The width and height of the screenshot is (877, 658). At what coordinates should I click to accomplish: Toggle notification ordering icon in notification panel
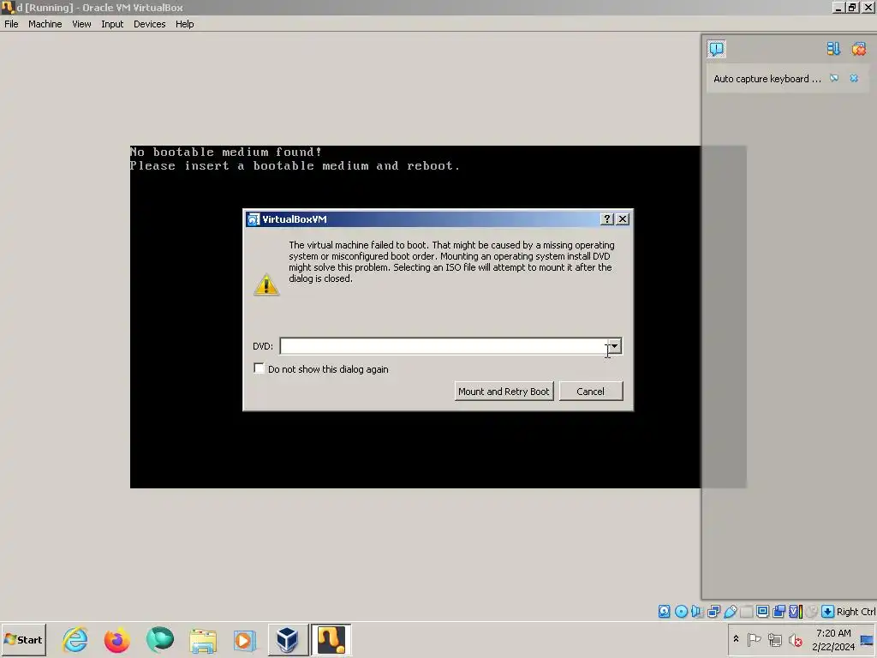pyautogui.click(x=833, y=49)
